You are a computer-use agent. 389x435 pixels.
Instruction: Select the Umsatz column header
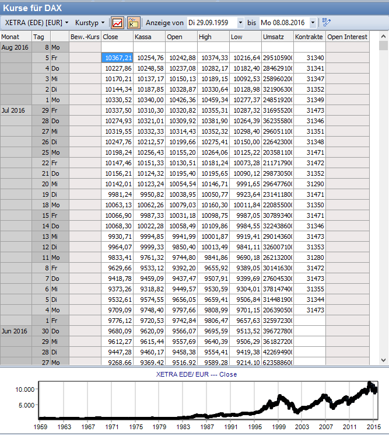click(x=277, y=37)
